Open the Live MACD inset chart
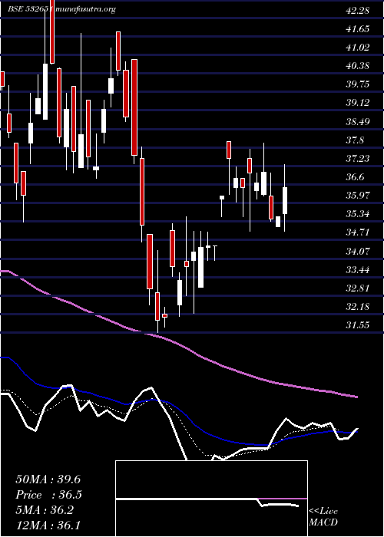The height and width of the screenshot is (537, 384). coord(211,499)
